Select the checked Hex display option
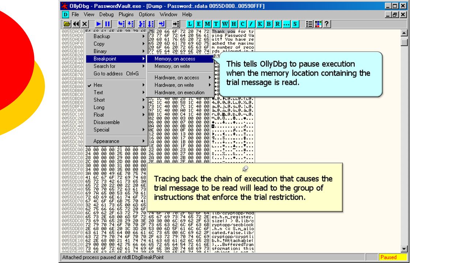The width and height of the screenshot is (468, 263). click(116, 85)
